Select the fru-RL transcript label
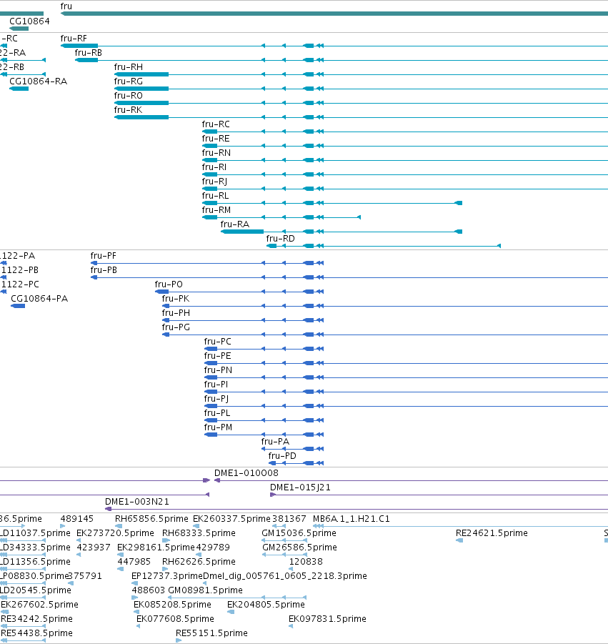Image resolution: width=608 pixels, height=644 pixels. (x=215, y=196)
